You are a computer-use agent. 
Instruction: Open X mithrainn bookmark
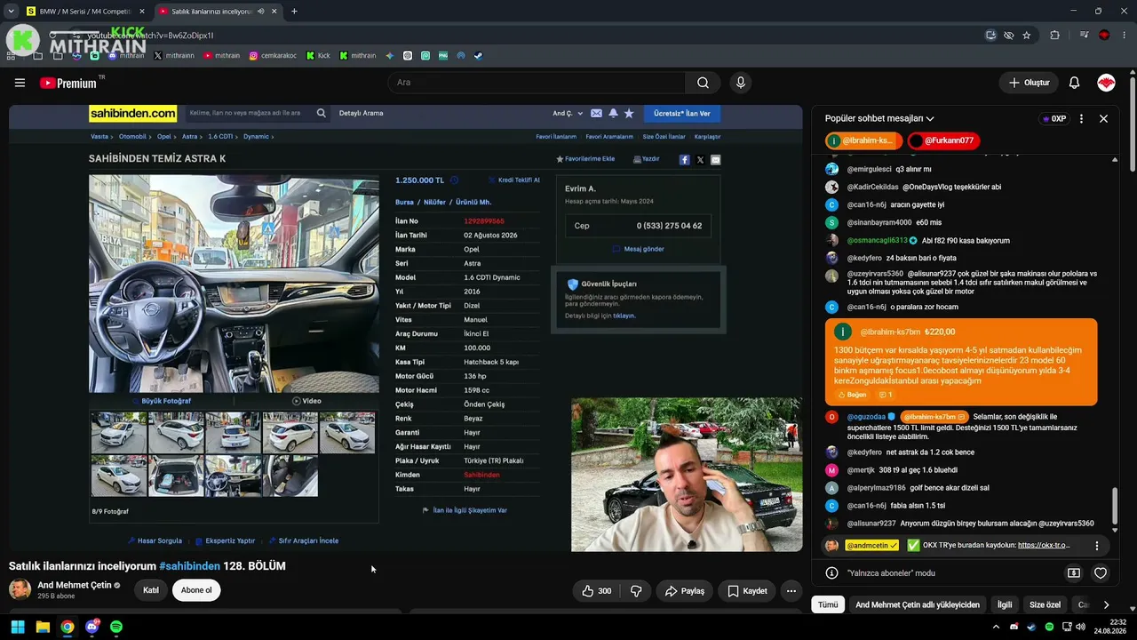[174, 55]
